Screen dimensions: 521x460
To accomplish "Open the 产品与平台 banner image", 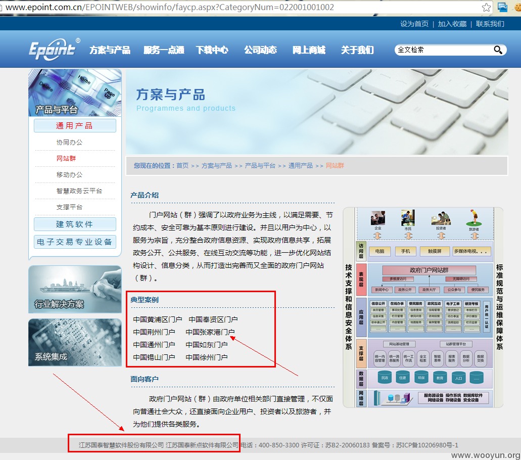I will [x=75, y=93].
